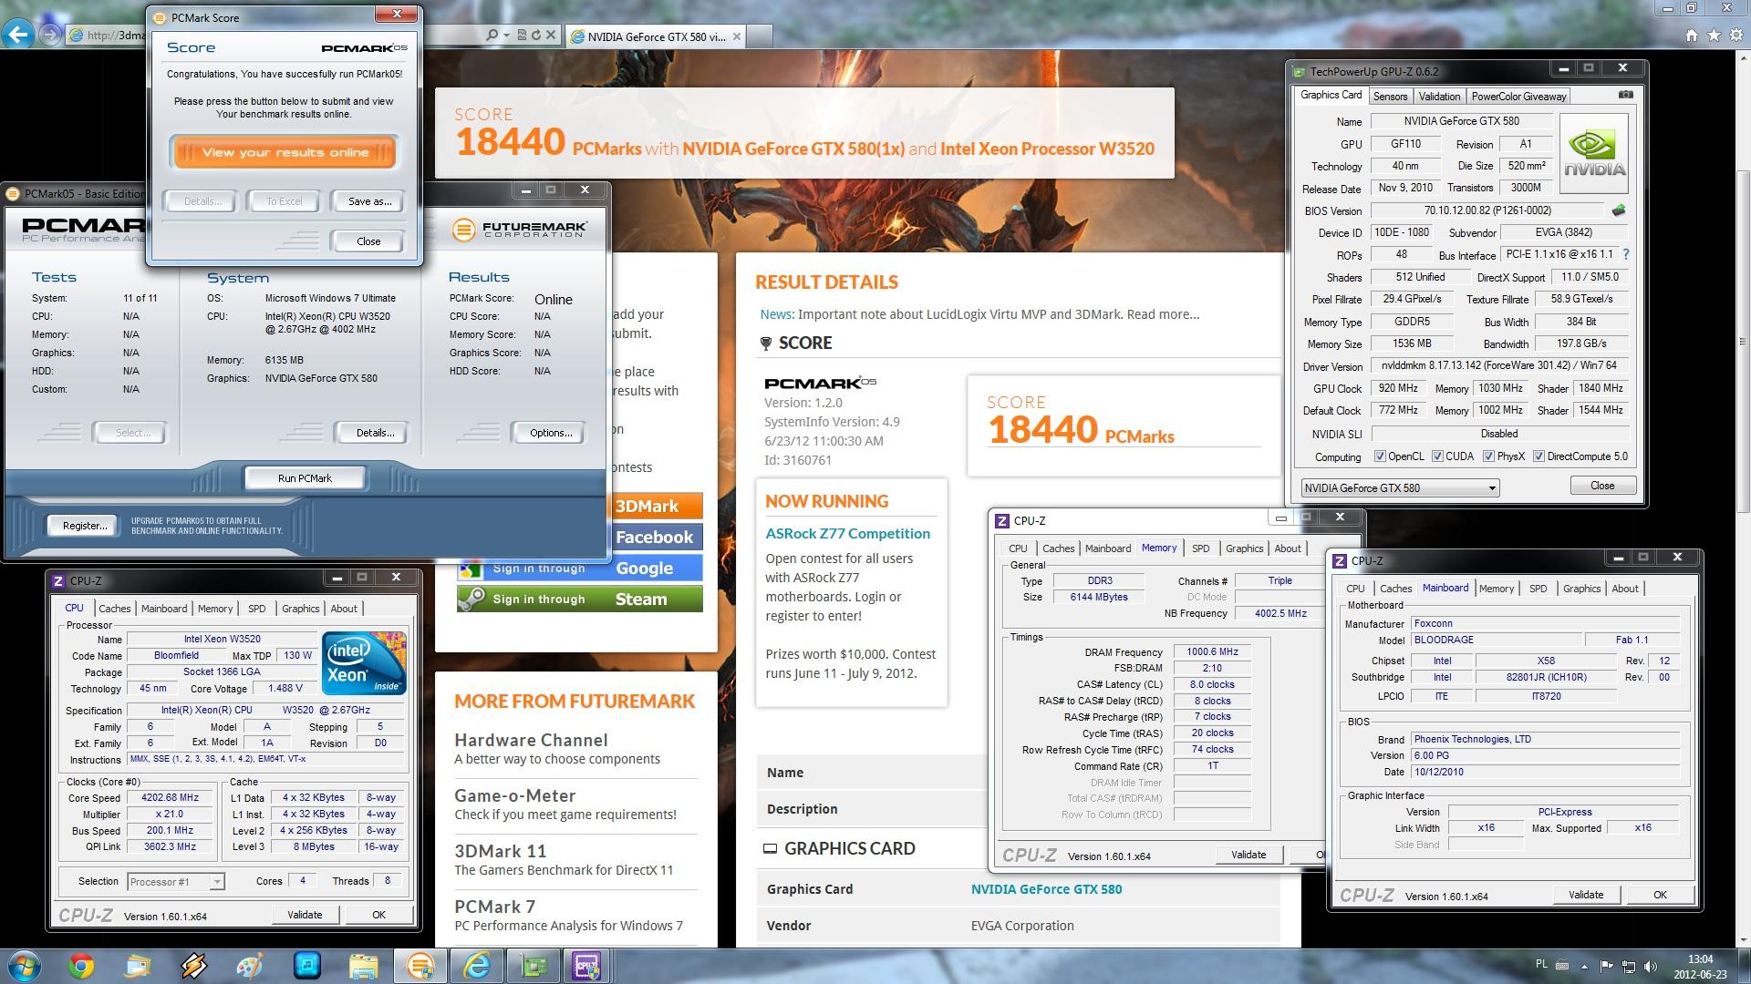Image resolution: width=1751 pixels, height=984 pixels.
Task: Open Action Center flag in tray
Action: (x=1607, y=966)
